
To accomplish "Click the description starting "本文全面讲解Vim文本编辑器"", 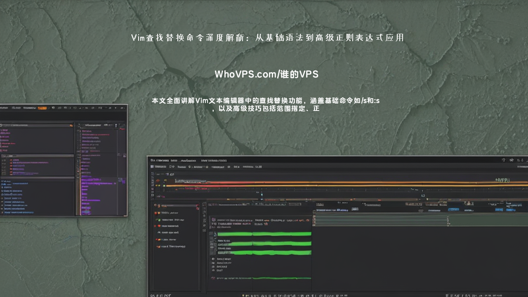I will click(x=266, y=105).
